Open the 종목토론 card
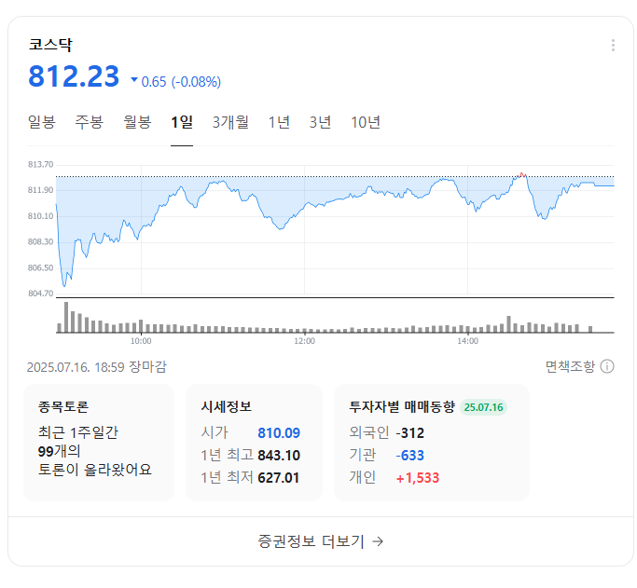Image resolution: width=637 pixels, height=588 pixels. 99,443
